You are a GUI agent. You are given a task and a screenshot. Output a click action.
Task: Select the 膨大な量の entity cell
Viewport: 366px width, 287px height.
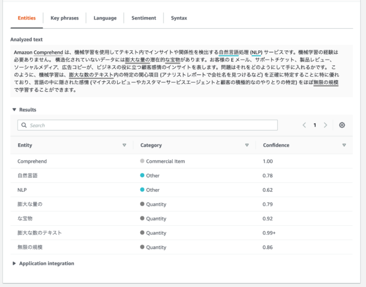click(30, 204)
